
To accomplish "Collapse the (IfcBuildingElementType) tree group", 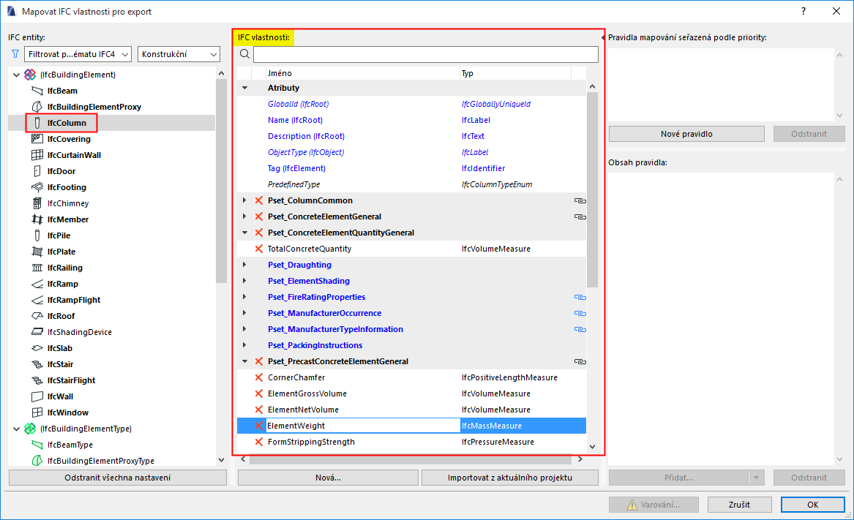I will (16, 429).
